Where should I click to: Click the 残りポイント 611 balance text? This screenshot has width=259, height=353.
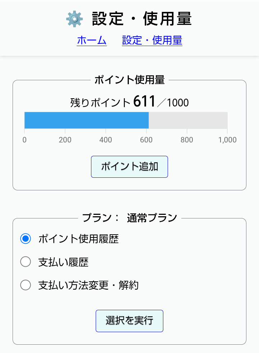tap(129, 103)
